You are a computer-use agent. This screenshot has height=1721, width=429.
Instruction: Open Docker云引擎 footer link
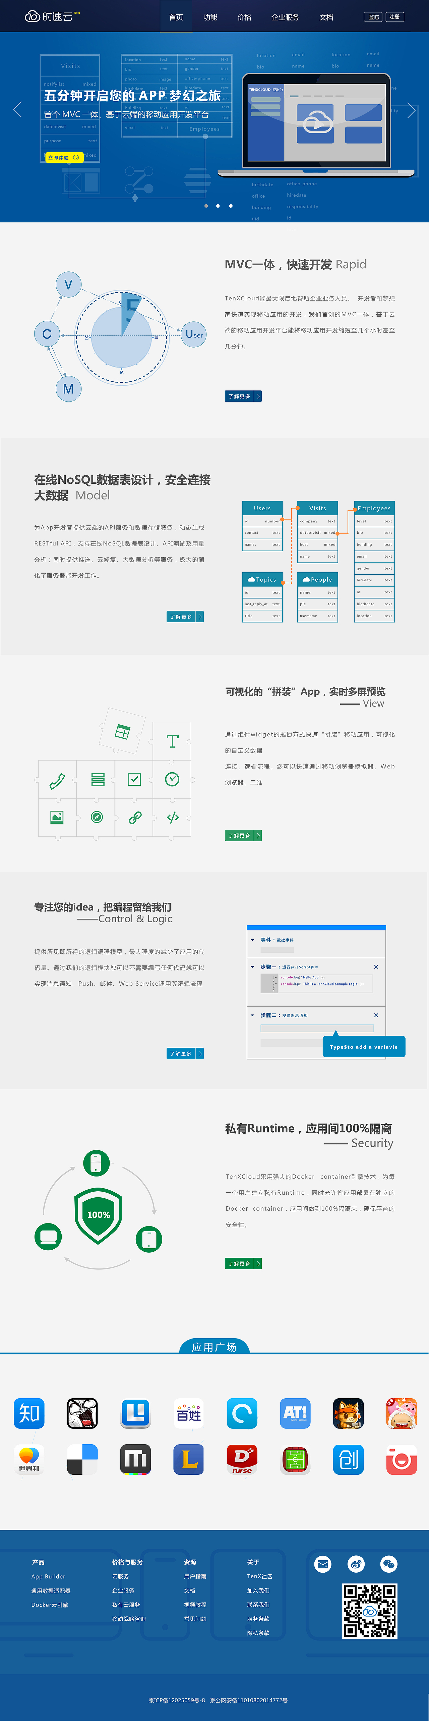[49, 1605]
